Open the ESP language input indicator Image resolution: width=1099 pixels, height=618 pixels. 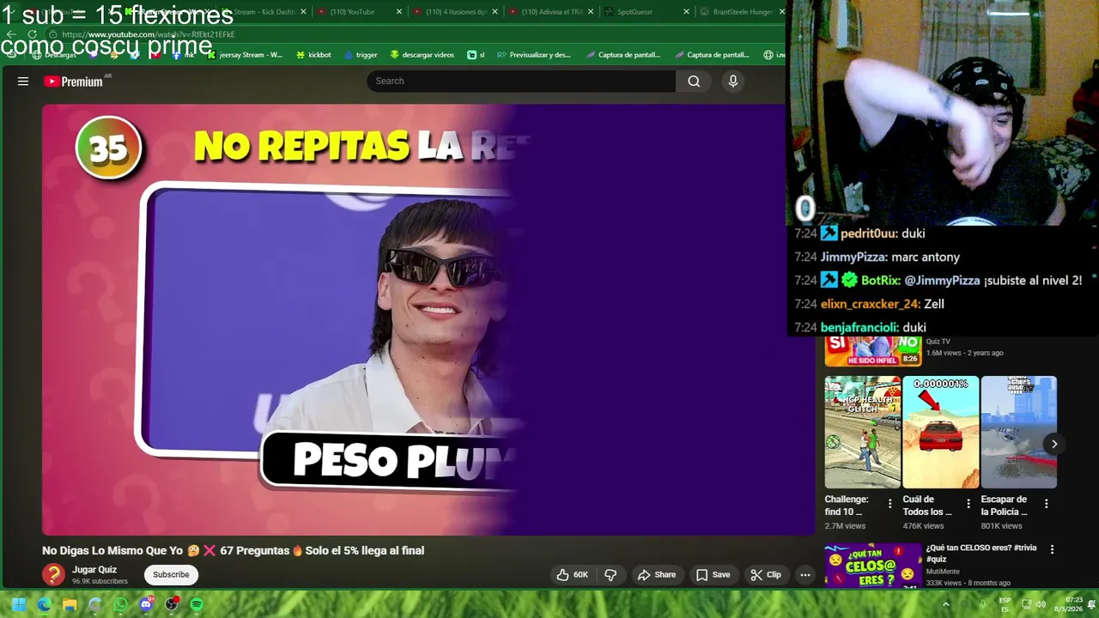[1005, 604]
